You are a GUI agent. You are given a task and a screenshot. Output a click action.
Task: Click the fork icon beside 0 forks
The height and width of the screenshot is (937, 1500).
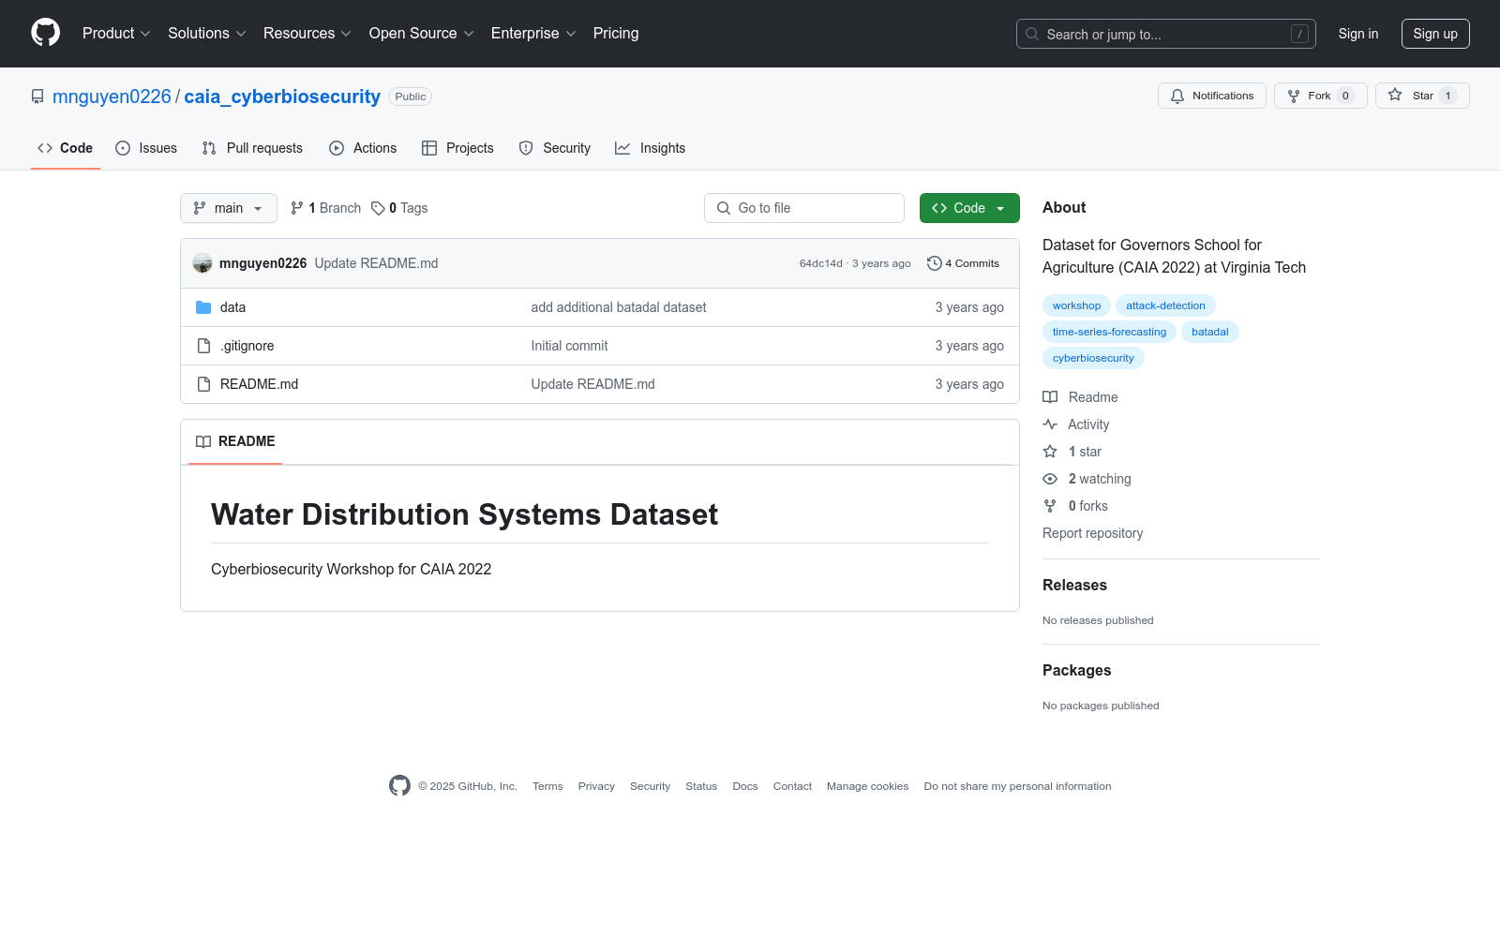1050,506
